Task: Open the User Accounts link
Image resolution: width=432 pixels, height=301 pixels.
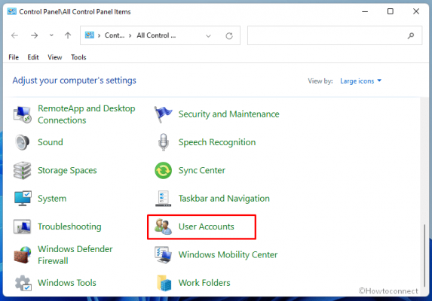Action: (x=207, y=227)
